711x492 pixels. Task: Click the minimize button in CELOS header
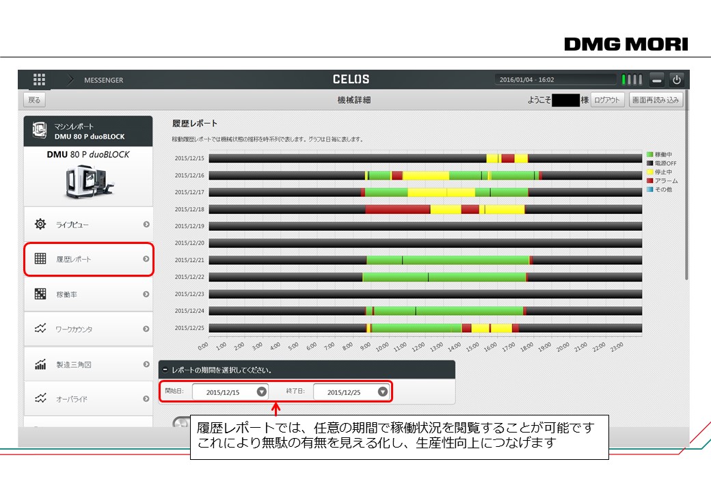[656, 80]
